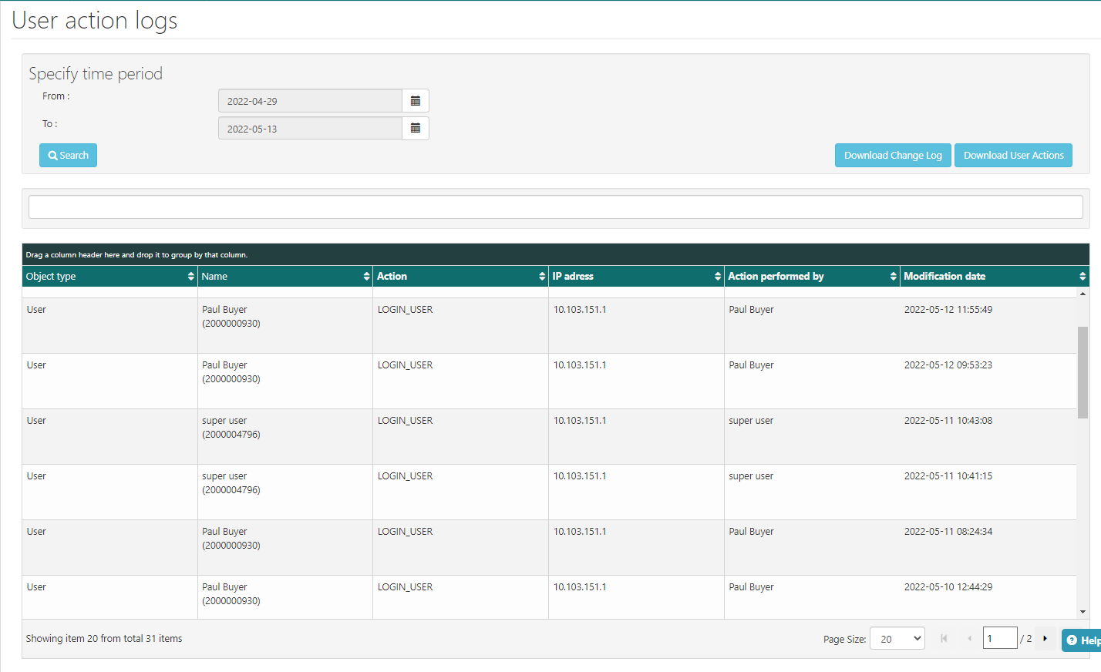Open the From date calendar picker

(x=416, y=101)
